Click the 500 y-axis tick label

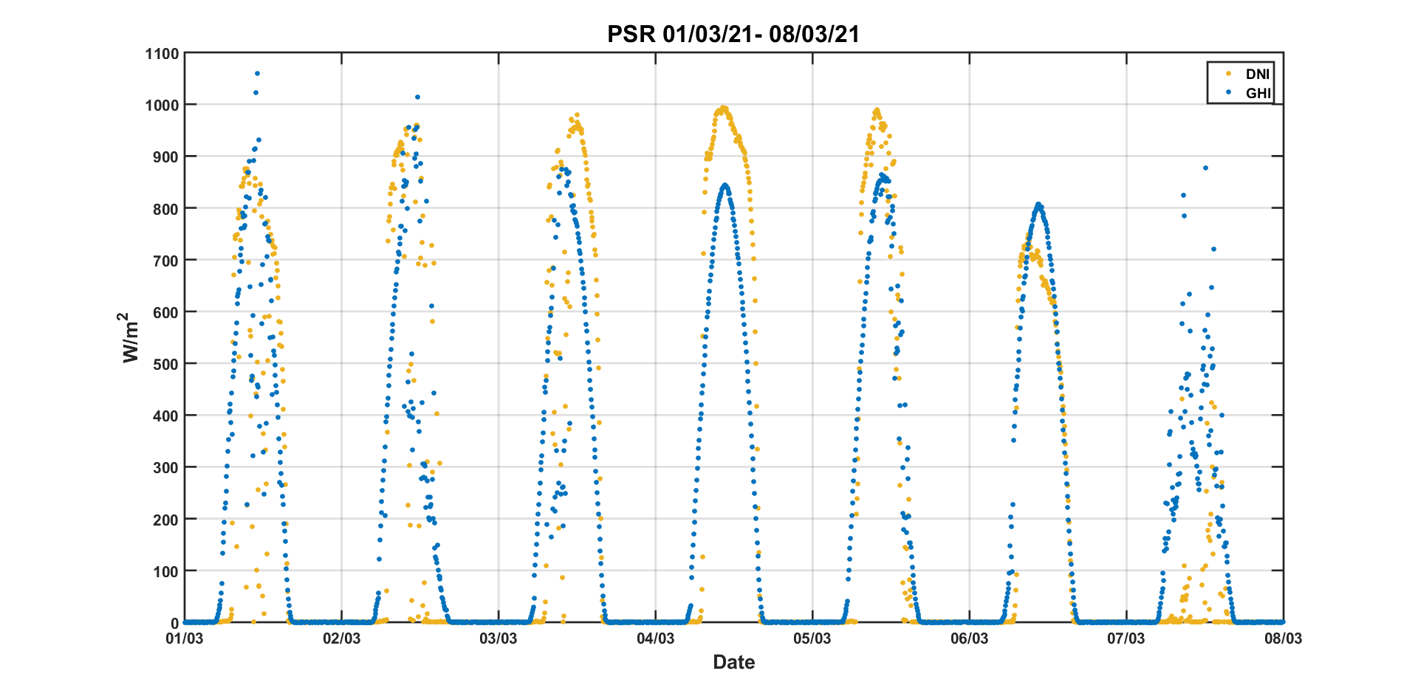pyautogui.click(x=165, y=364)
